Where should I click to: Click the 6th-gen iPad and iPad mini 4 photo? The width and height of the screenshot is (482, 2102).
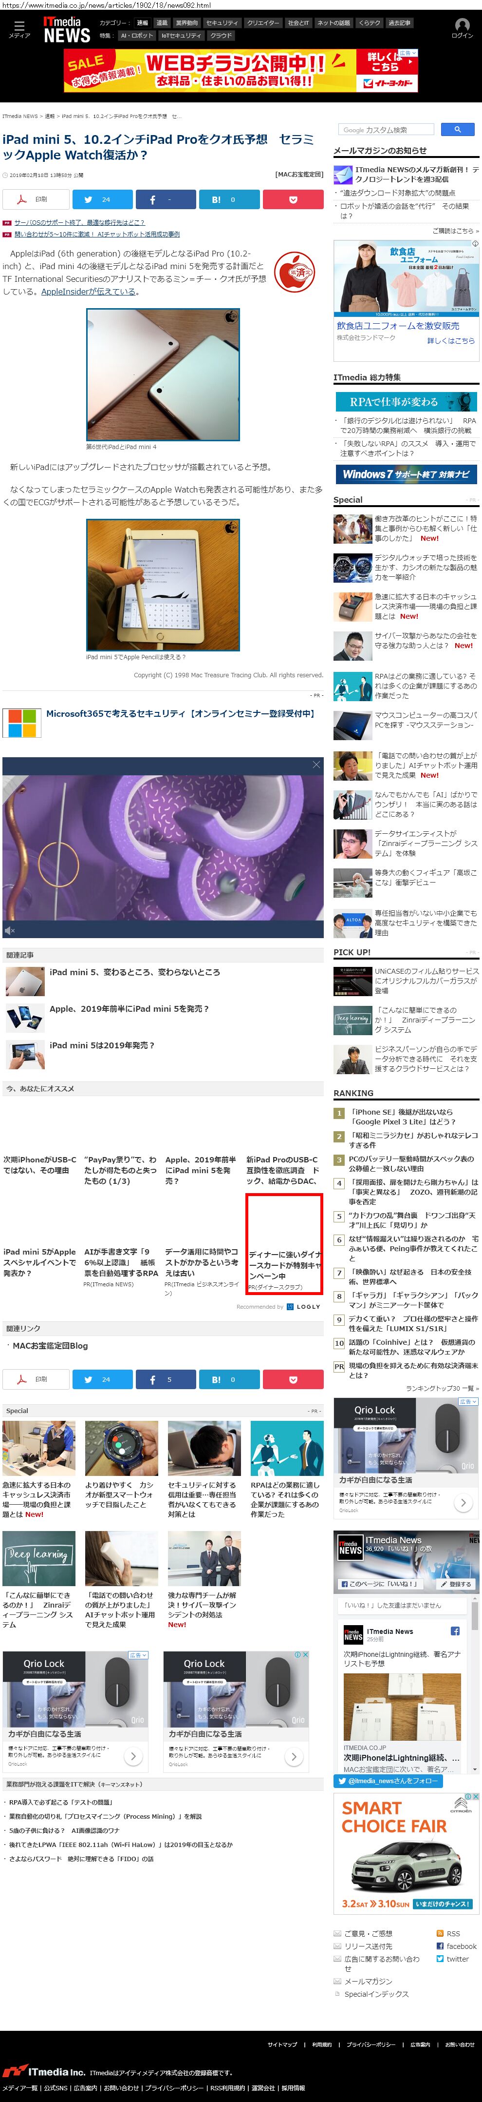(x=163, y=374)
